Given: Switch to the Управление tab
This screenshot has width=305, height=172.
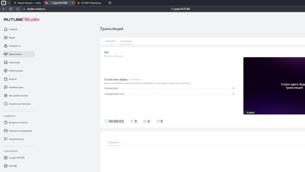Looking at the screenshot, I should [x=126, y=41].
